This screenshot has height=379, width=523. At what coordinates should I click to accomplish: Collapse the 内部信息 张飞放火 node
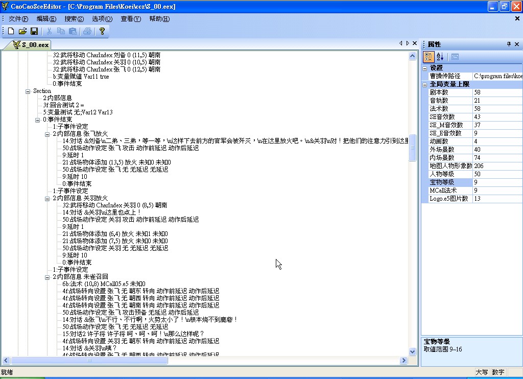pos(47,134)
